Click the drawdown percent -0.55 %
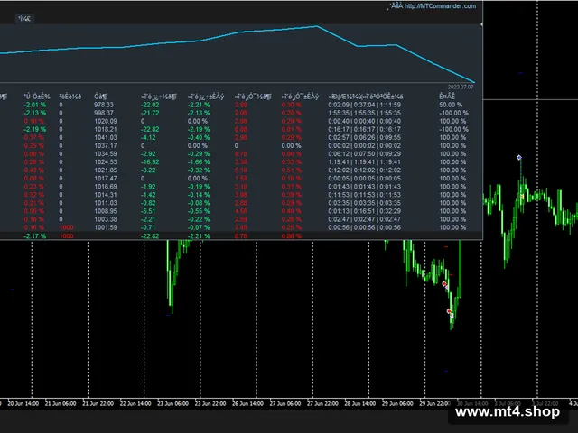 (199, 211)
